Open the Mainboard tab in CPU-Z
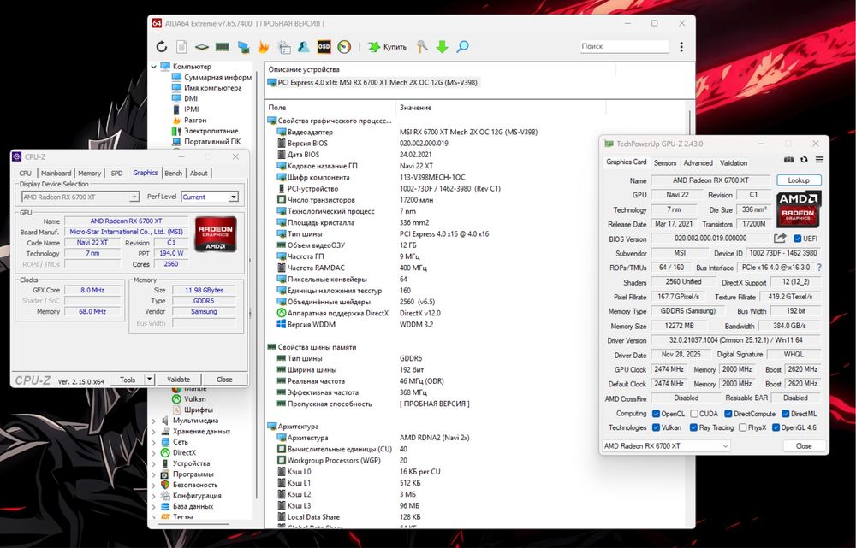The image size is (856, 548). pos(56,173)
